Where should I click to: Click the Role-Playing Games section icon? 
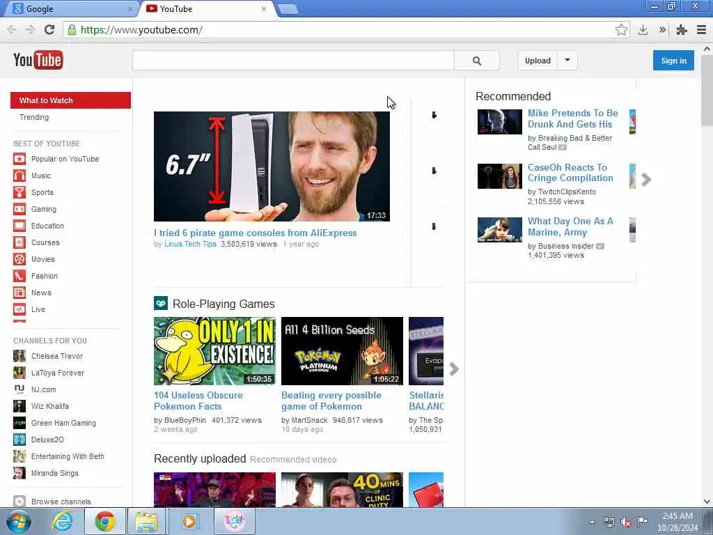tap(161, 304)
